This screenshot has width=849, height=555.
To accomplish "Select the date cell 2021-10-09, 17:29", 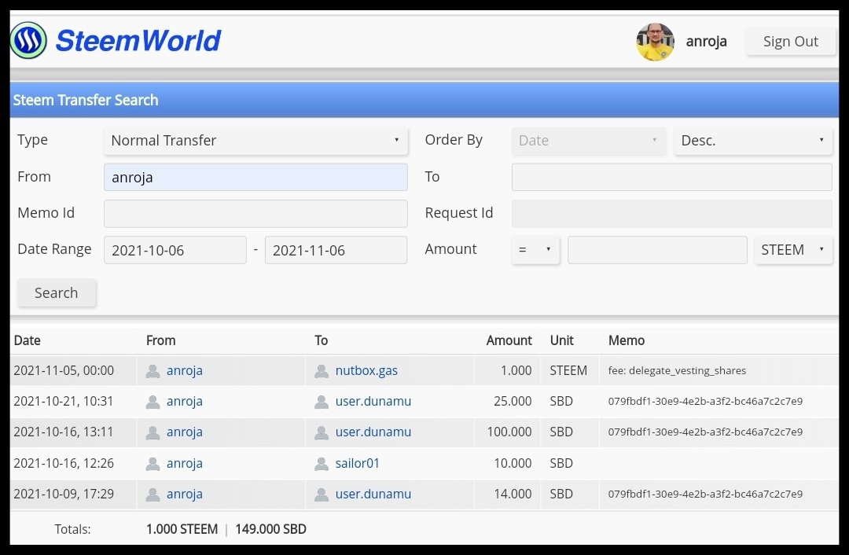I will tap(64, 494).
